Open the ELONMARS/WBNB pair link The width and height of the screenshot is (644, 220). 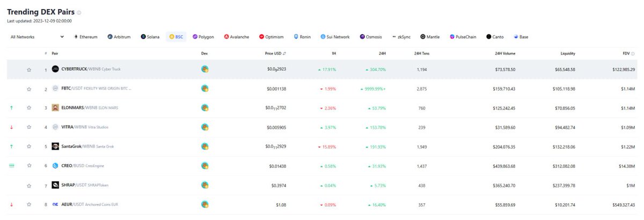(x=90, y=108)
